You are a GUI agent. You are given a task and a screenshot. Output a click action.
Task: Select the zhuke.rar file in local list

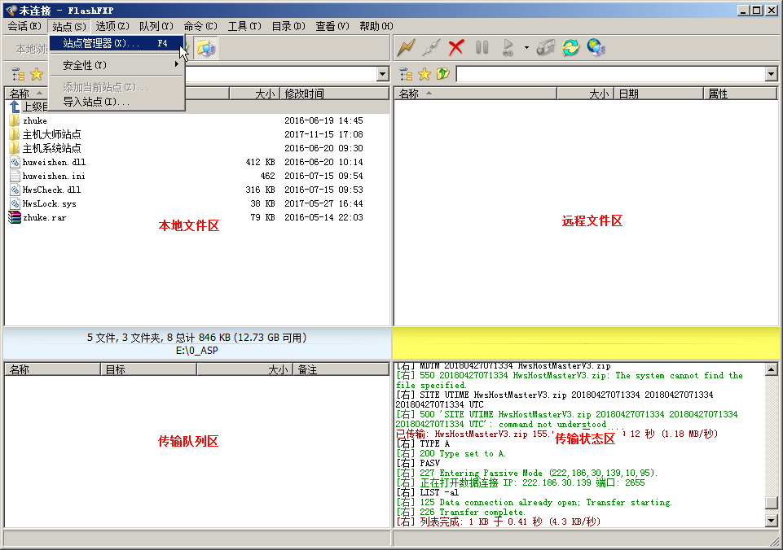44,217
